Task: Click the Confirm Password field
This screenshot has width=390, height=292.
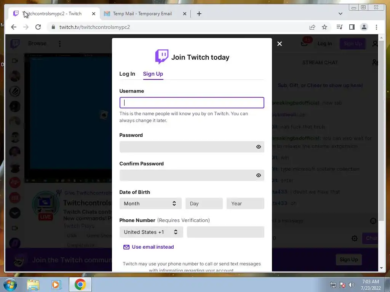Action: (192, 175)
